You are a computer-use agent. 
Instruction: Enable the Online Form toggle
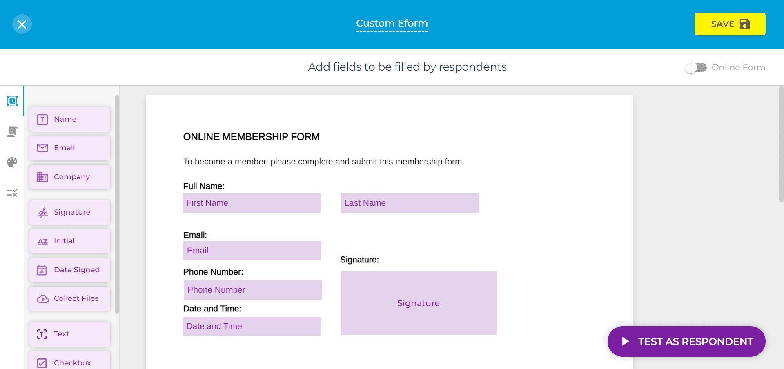tap(695, 67)
